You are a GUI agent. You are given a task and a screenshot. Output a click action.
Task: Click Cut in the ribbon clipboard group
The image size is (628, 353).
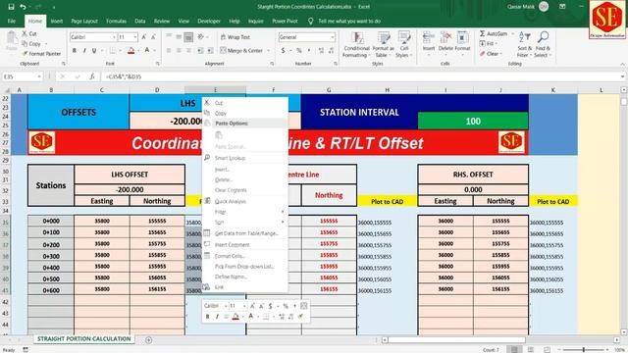pos(29,33)
